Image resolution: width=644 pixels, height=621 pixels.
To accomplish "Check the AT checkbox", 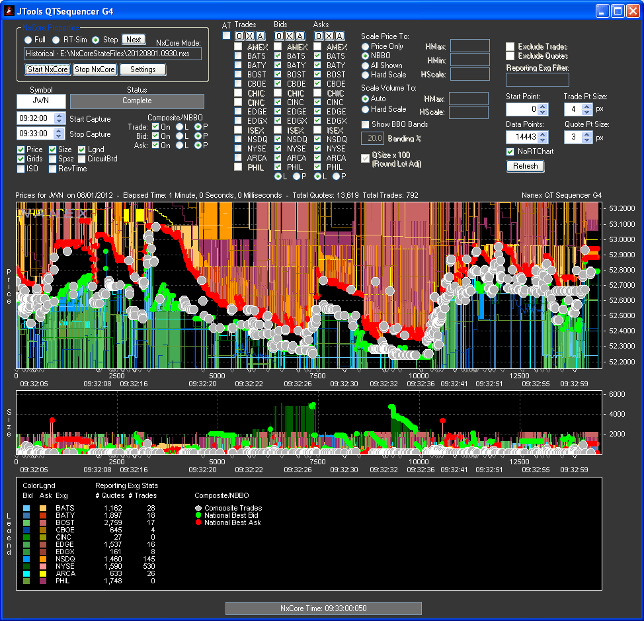I will (226, 36).
